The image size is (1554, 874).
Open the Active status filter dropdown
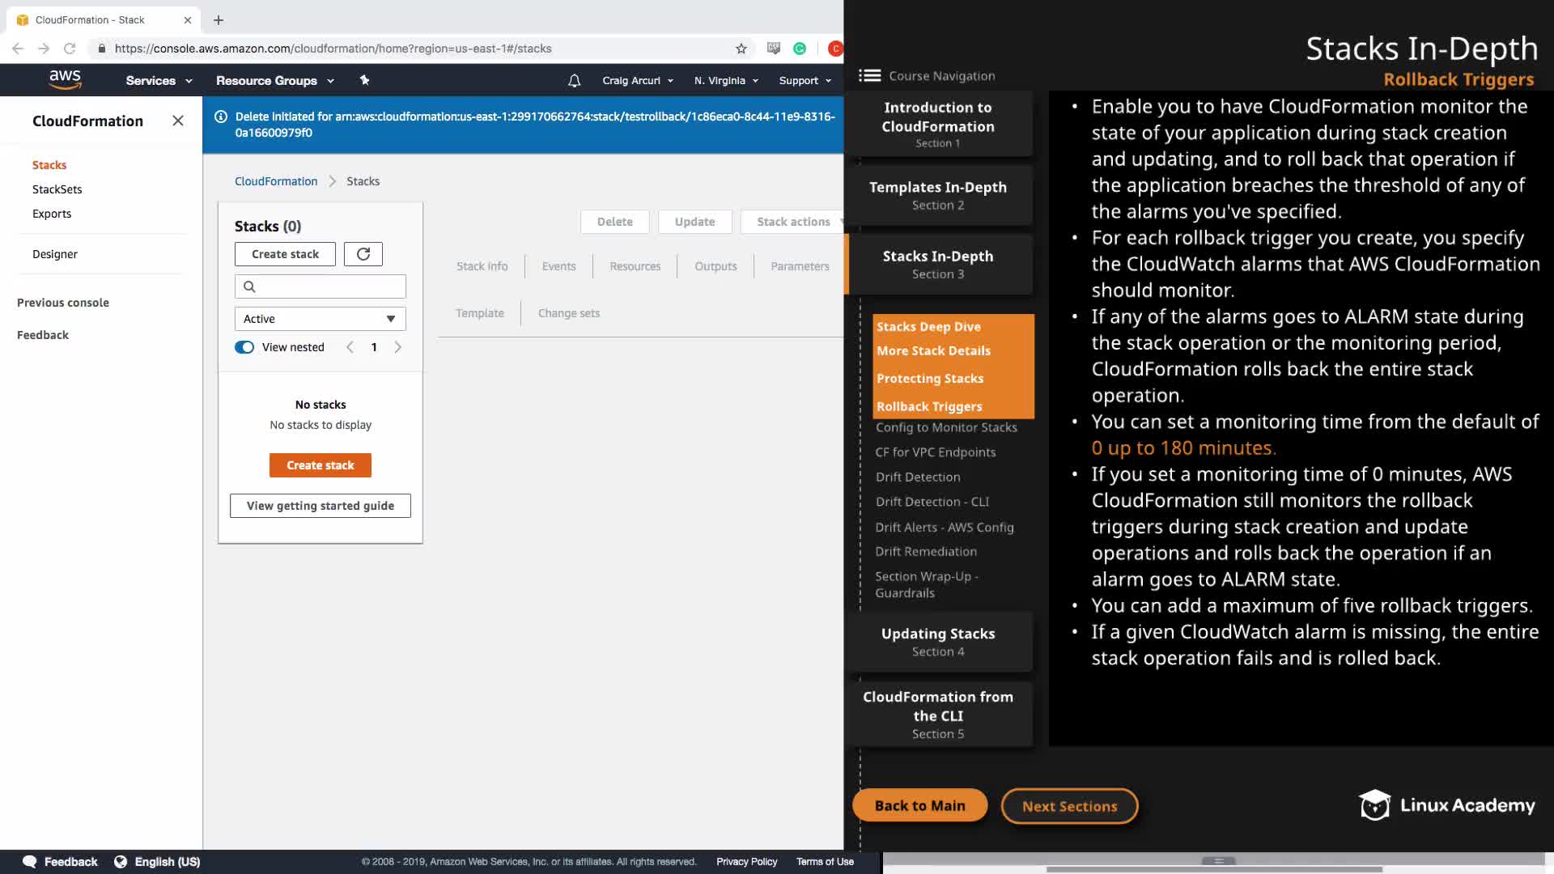point(320,319)
